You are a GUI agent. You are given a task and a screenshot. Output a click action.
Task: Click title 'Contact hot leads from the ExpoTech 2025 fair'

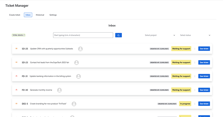point(50,62)
